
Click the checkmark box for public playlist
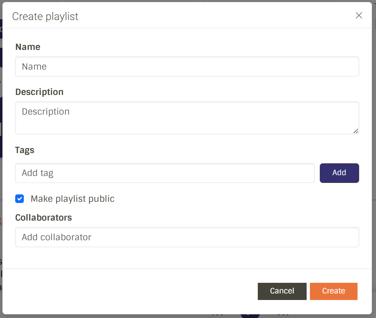point(19,199)
